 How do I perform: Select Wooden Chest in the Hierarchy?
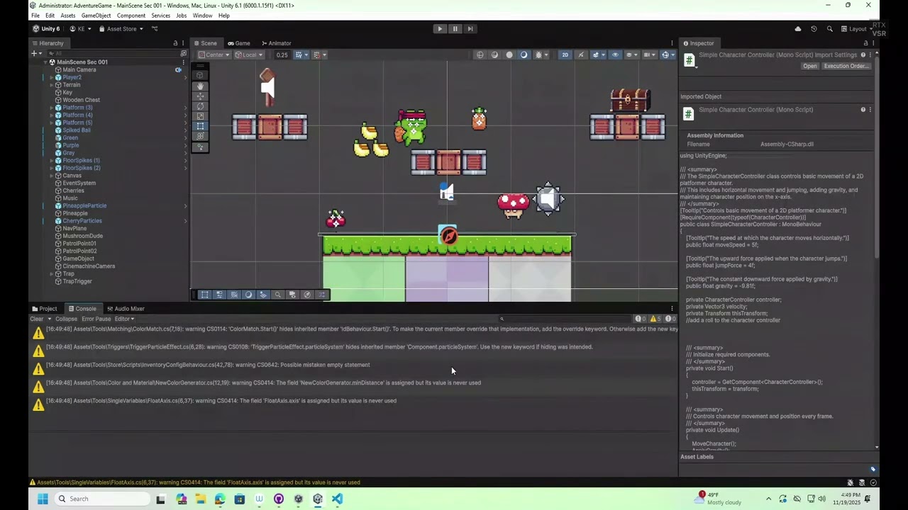pos(81,100)
